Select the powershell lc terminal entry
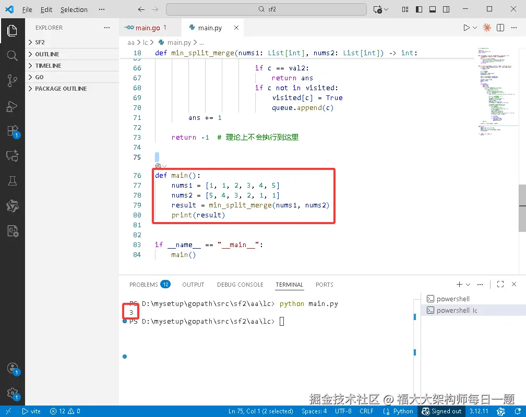Viewport: 526px width, 417px height. pyautogui.click(x=473, y=310)
